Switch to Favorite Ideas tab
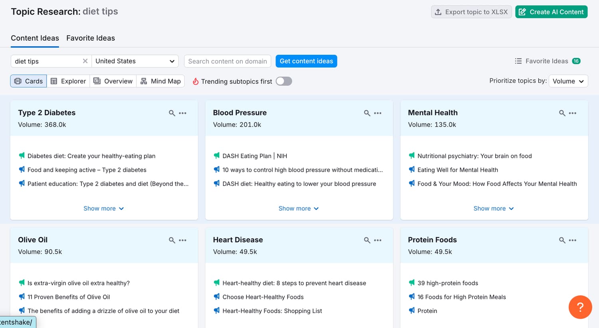The image size is (599, 328). point(91,38)
